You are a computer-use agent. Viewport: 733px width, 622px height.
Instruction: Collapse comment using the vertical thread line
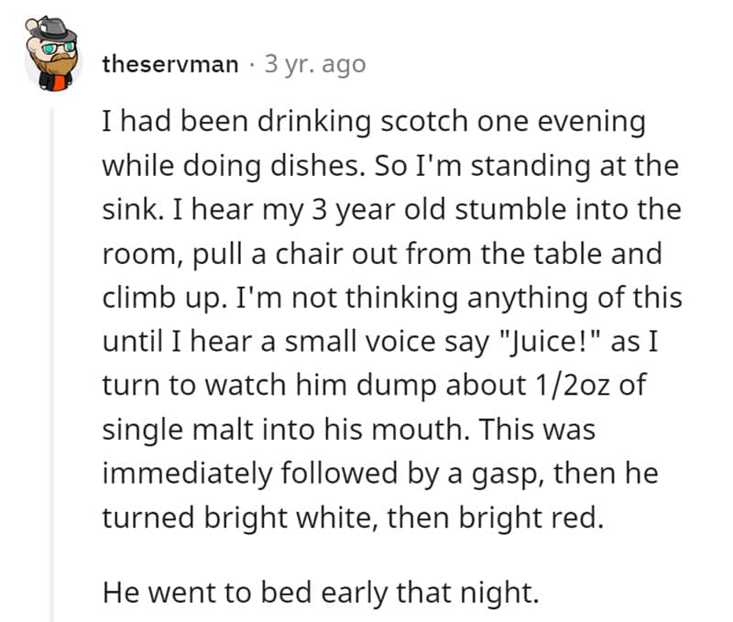click(x=52, y=366)
